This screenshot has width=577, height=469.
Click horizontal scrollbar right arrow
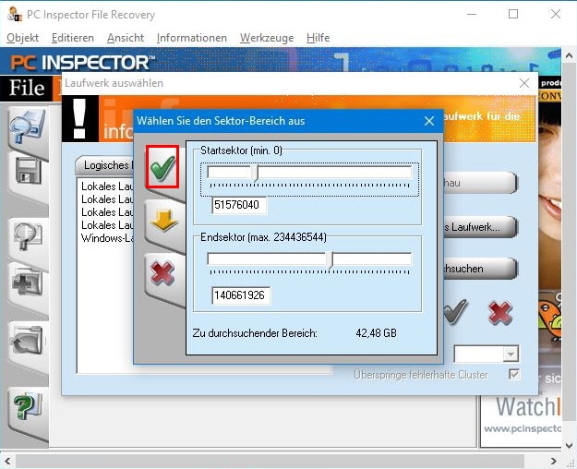553,462
